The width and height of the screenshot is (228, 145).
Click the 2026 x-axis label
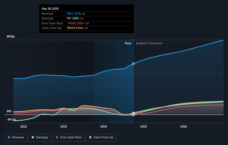184,126
